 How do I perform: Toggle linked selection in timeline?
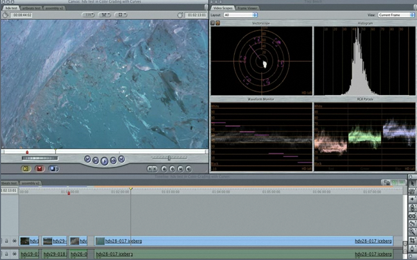(x=395, y=182)
